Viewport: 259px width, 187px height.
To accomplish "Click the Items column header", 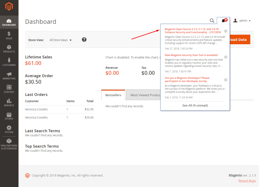I will point(70,101).
